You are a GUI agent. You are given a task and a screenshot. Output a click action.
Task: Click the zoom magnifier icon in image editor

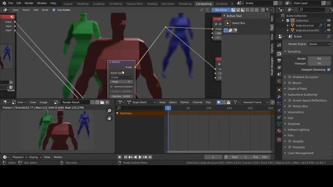coord(109,111)
